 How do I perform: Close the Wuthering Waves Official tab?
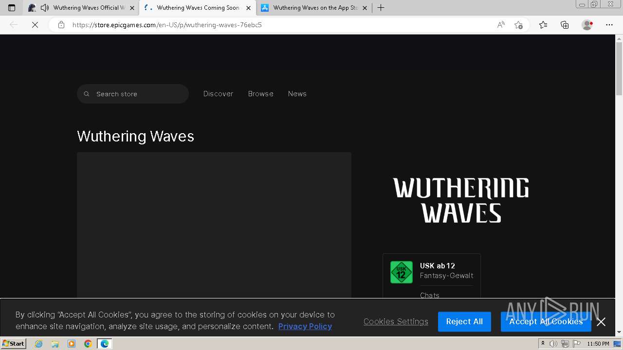pos(132,8)
